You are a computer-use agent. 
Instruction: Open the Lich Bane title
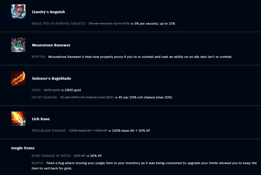click(x=41, y=119)
